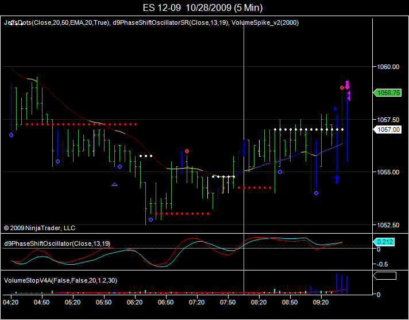Click the 08:20 time axis label

[259, 303]
